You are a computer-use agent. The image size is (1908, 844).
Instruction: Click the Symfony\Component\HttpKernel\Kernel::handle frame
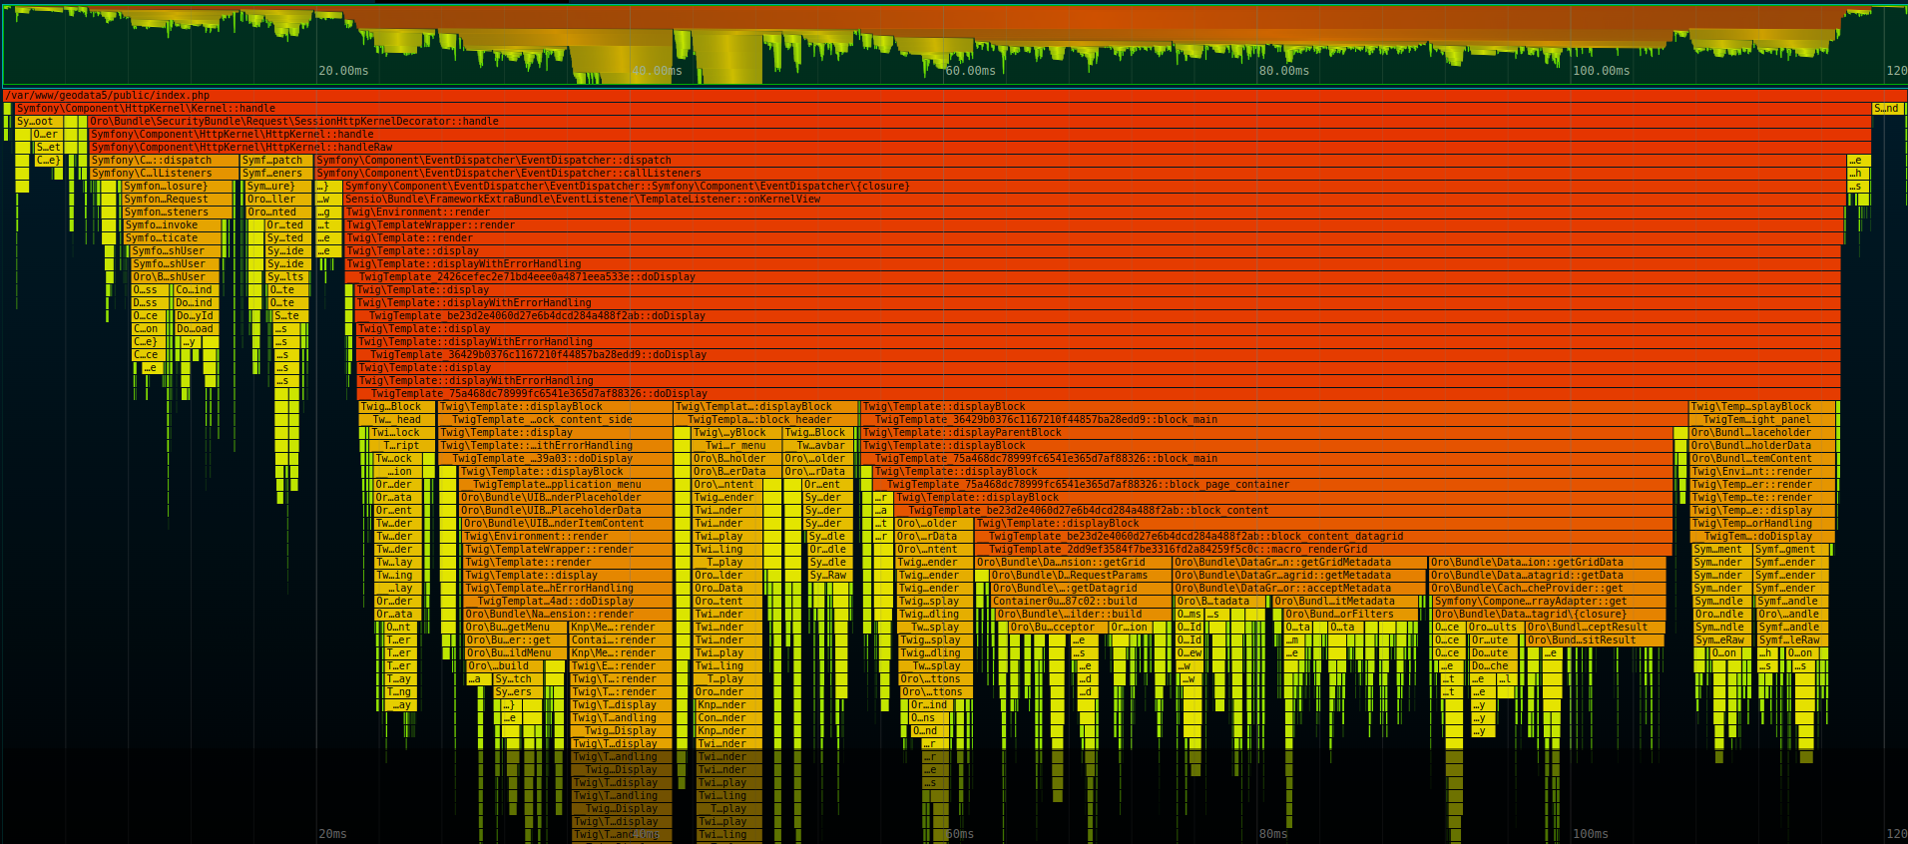pyautogui.click(x=942, y=109)
